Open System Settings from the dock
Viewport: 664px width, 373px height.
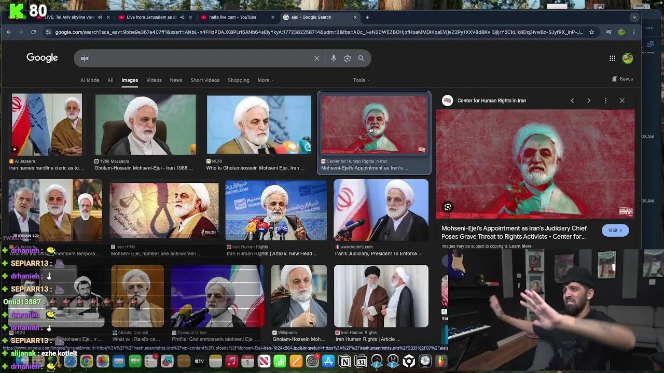click(312, 361)
